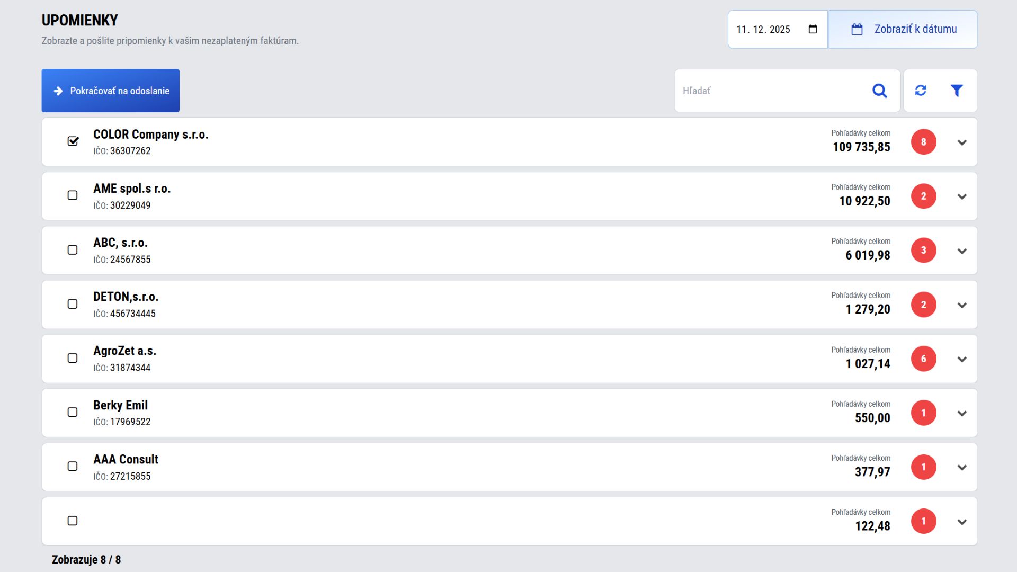Uncheck the COLOR Company s.r.o. checkbox

point(73,141)
